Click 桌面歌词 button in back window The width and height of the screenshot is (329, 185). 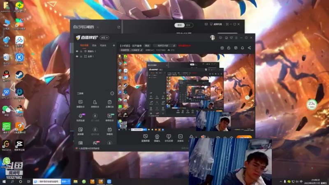216,24
